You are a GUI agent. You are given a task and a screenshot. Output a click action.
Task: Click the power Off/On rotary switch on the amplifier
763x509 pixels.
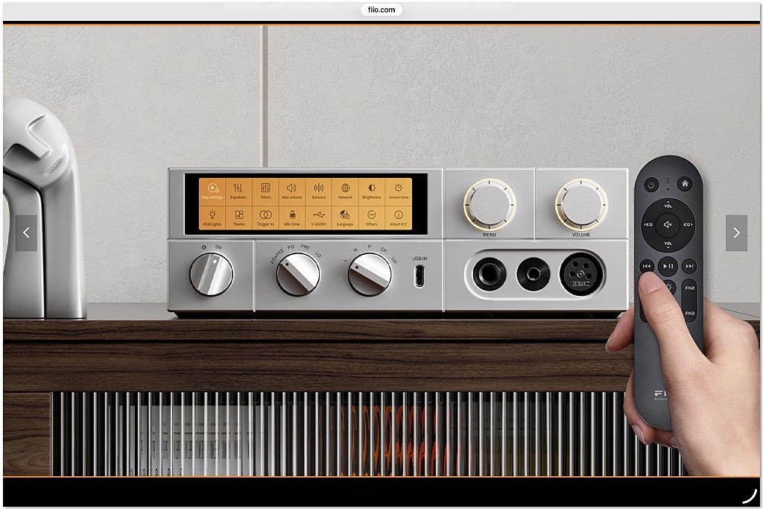(x=211, y=274)
